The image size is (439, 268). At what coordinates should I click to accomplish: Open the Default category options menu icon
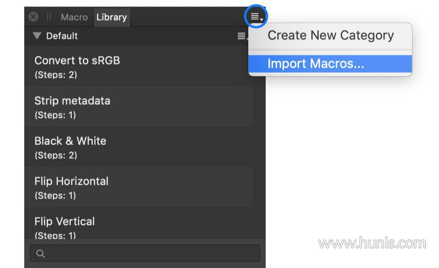(242, 36)
